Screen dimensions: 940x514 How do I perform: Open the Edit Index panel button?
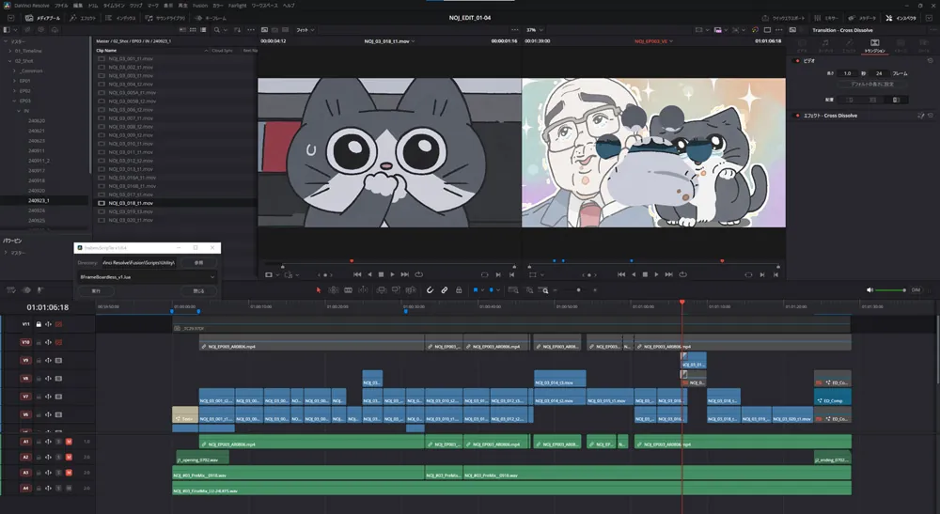[x=120, y=18]
